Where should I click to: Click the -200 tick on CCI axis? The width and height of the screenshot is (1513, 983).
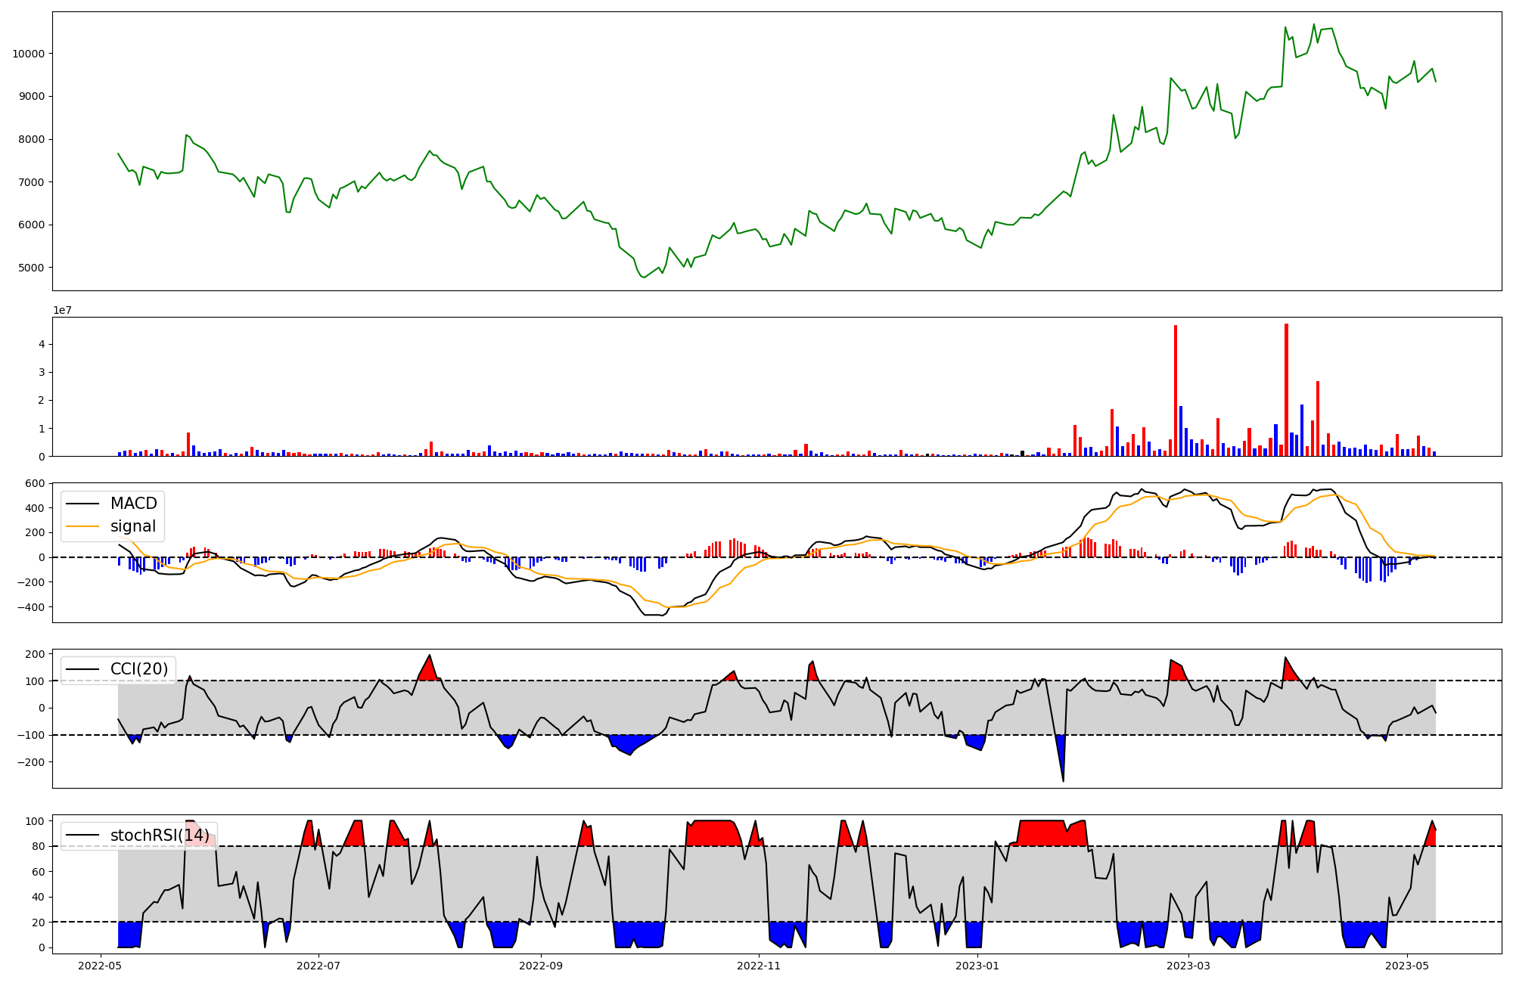31,762
